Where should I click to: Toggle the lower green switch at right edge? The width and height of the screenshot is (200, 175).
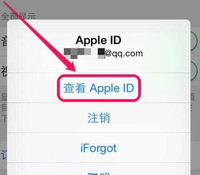coord(194,71)
